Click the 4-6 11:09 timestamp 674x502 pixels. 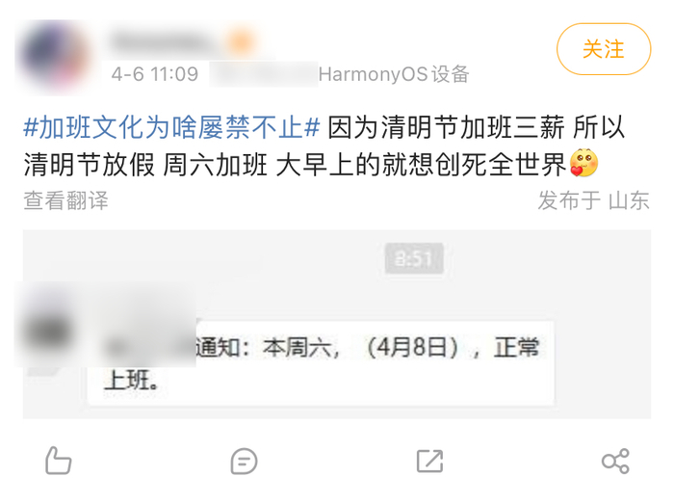[155, 74]
